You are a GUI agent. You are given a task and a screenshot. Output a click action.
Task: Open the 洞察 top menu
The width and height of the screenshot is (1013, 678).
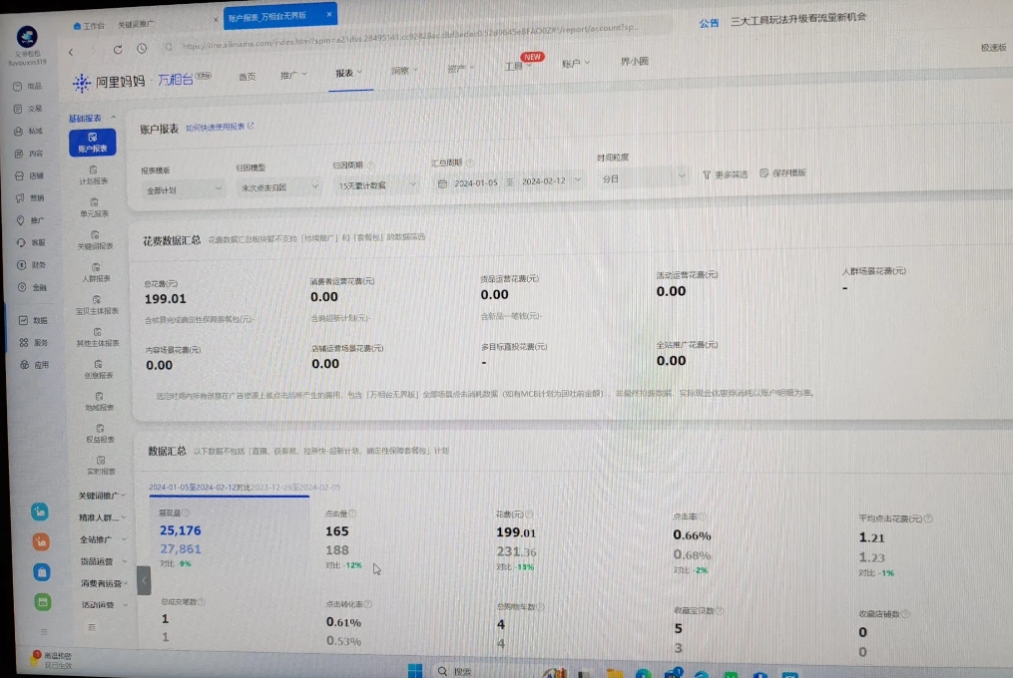[404, 71]
